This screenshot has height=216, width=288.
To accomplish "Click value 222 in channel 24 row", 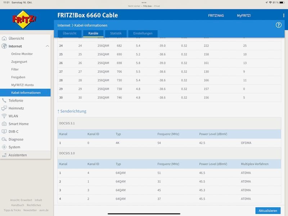I will pos(206,46).
